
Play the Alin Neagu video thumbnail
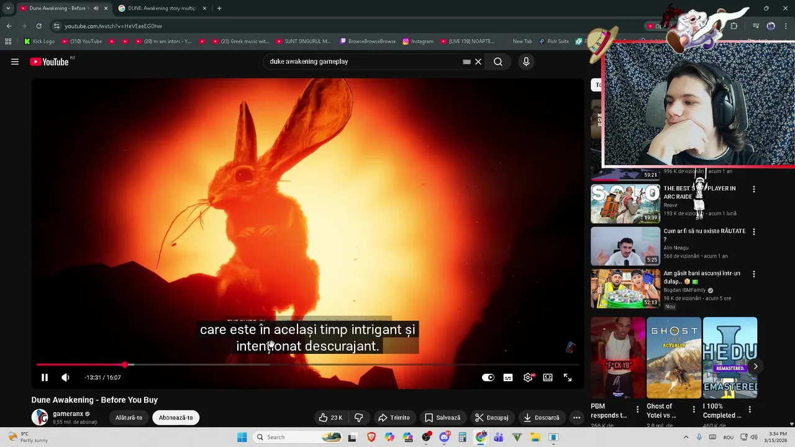click(625, 246)
